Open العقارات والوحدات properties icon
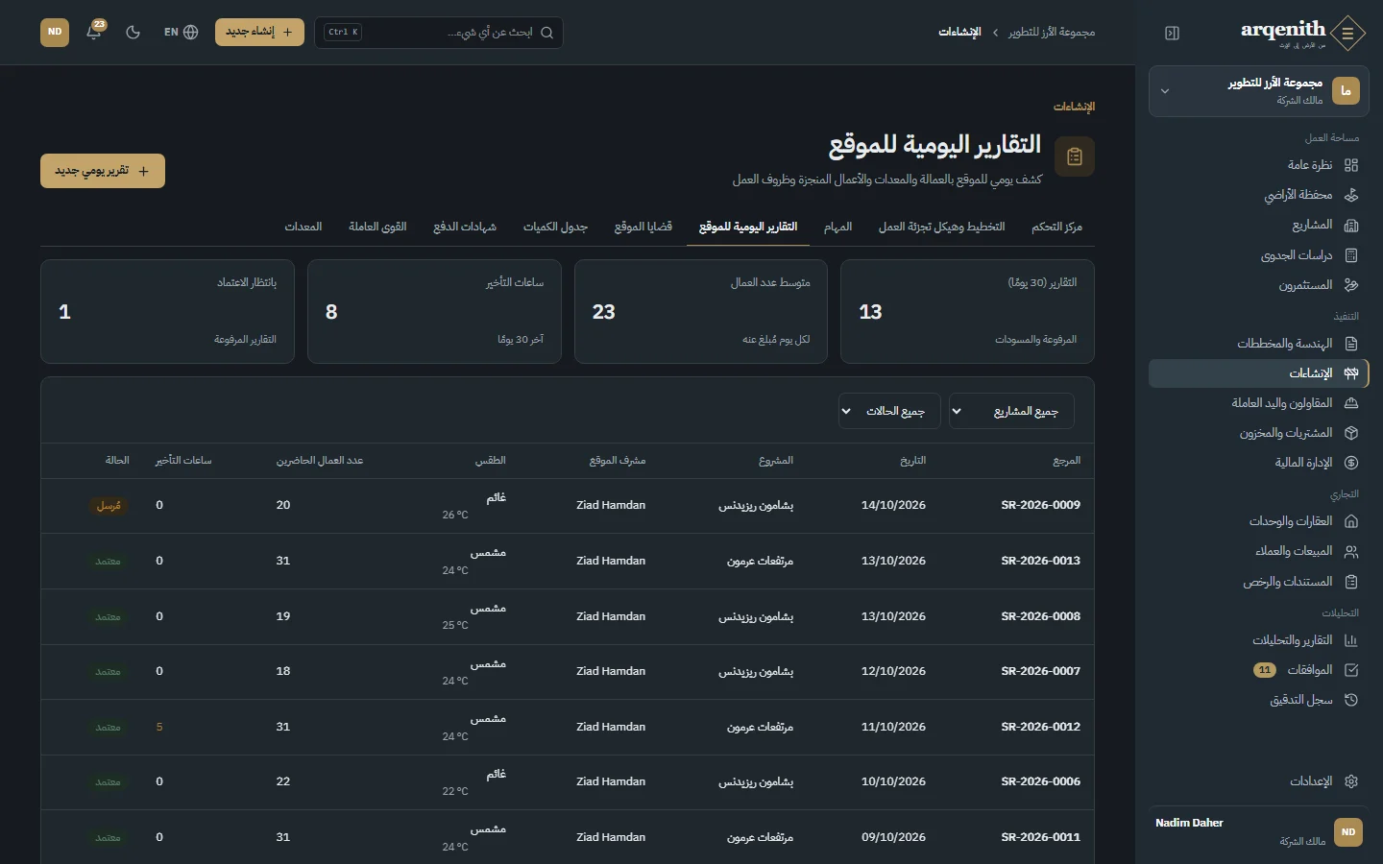This screenshot has height=864, width=1383. [x=1351, y=521]
